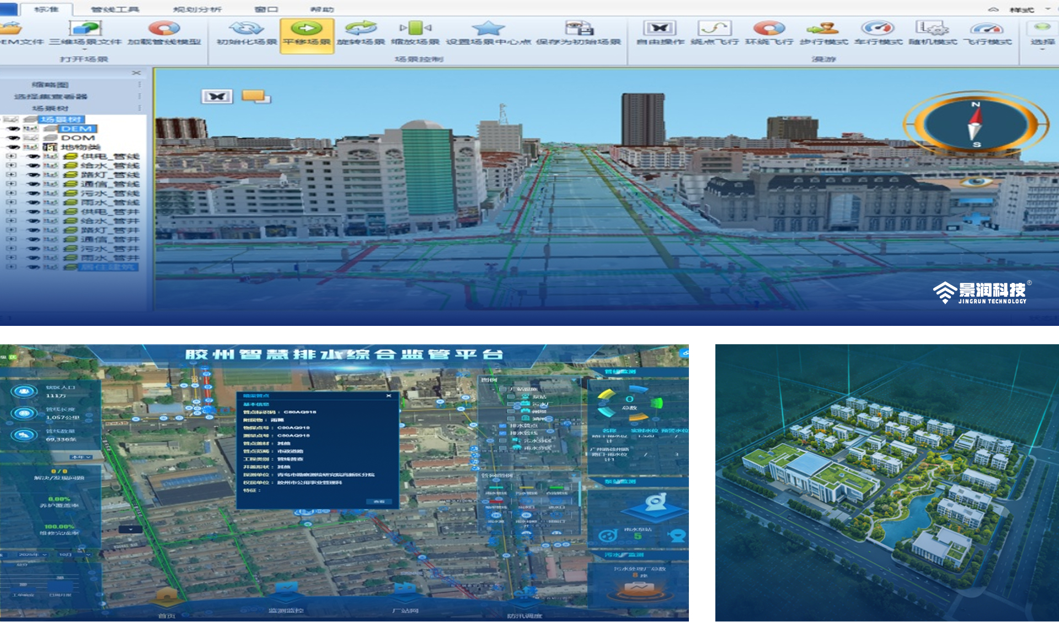
Task: Start 环绕飞行 orbit mode
Action: (x=769, y=33)
